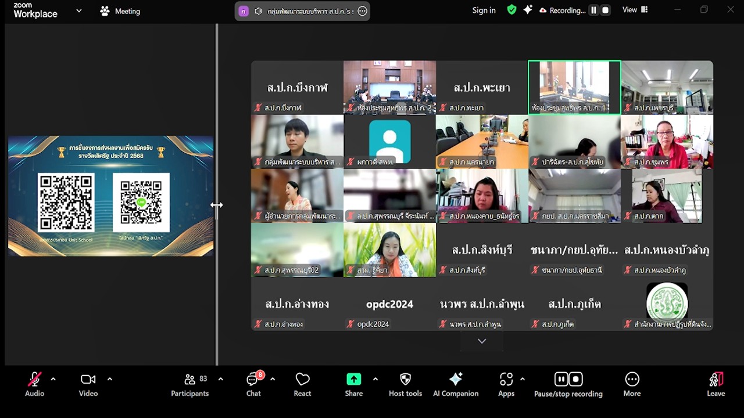This screenshot has width=744, height=418.
Task: Click the Meeting tab at top
Action: [x=120, y=11]
